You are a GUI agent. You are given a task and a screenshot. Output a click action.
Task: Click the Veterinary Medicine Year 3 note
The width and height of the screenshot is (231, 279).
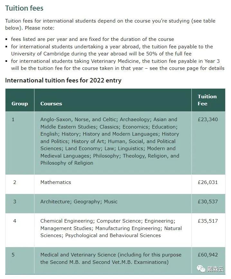click(117, 64)
